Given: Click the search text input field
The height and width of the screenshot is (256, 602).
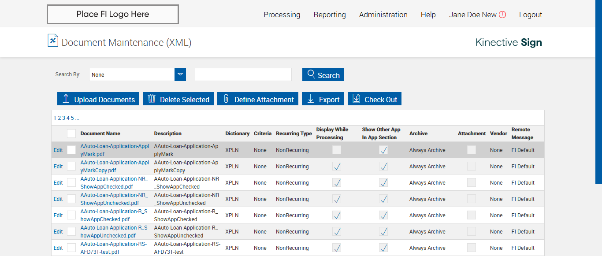Looking at the screenshot, I should click(243, 74).
